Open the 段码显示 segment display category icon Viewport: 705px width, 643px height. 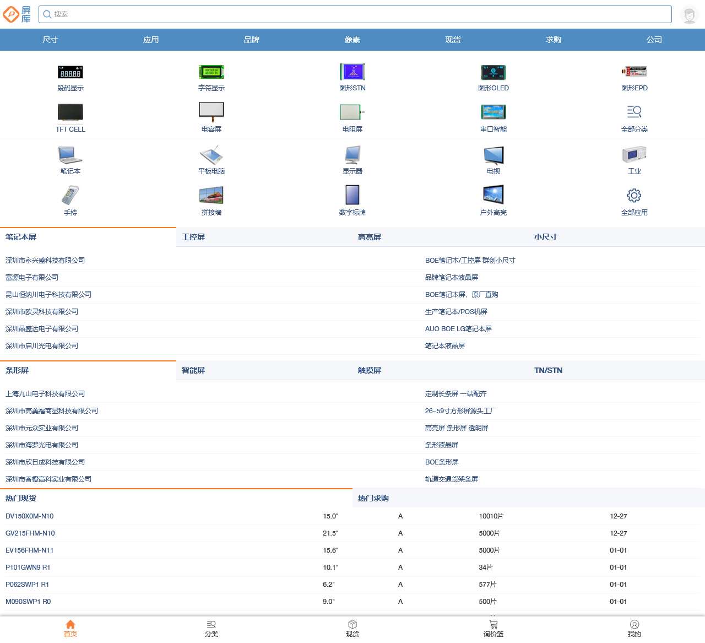[x=70, y=73]
